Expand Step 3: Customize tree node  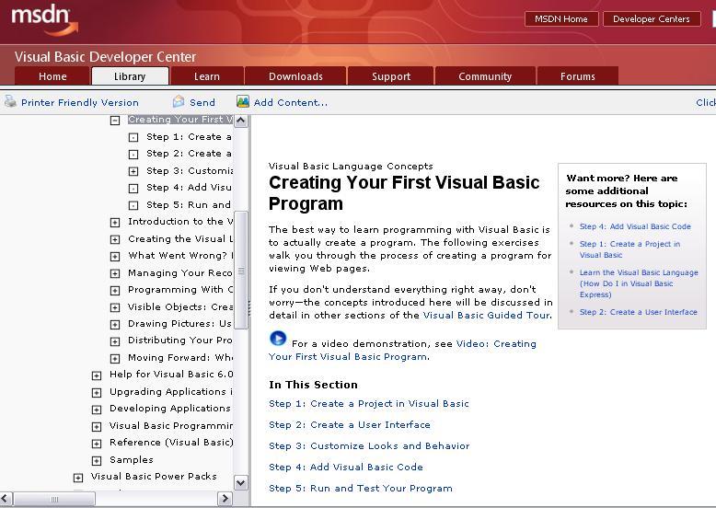coord(133,171)
